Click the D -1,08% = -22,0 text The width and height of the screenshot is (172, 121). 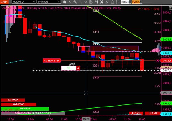(x=11, y=109)
